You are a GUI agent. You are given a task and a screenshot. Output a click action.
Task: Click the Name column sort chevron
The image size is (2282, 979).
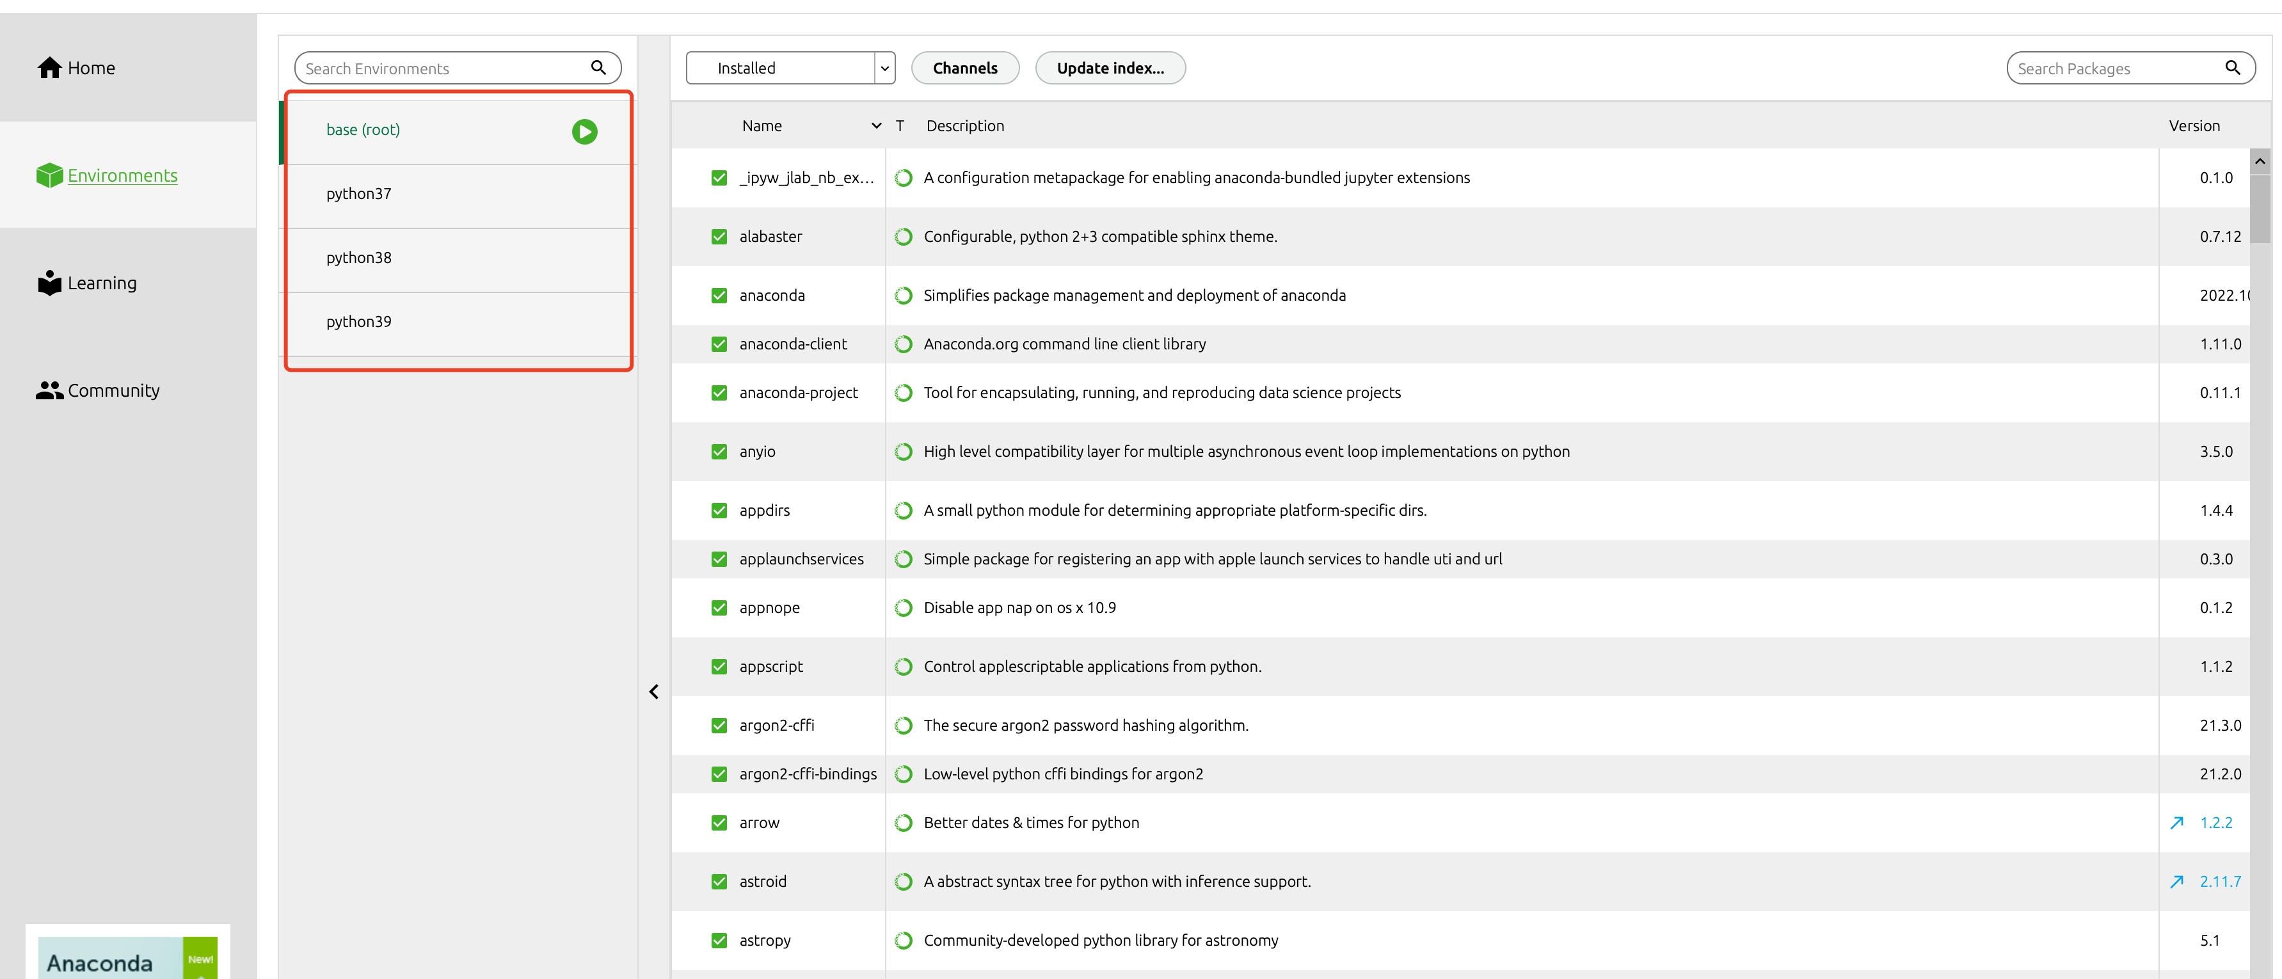876,126
